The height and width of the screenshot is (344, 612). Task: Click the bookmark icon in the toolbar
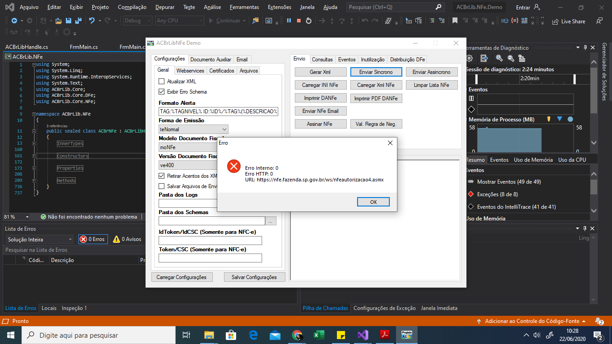tap(455, 21)
